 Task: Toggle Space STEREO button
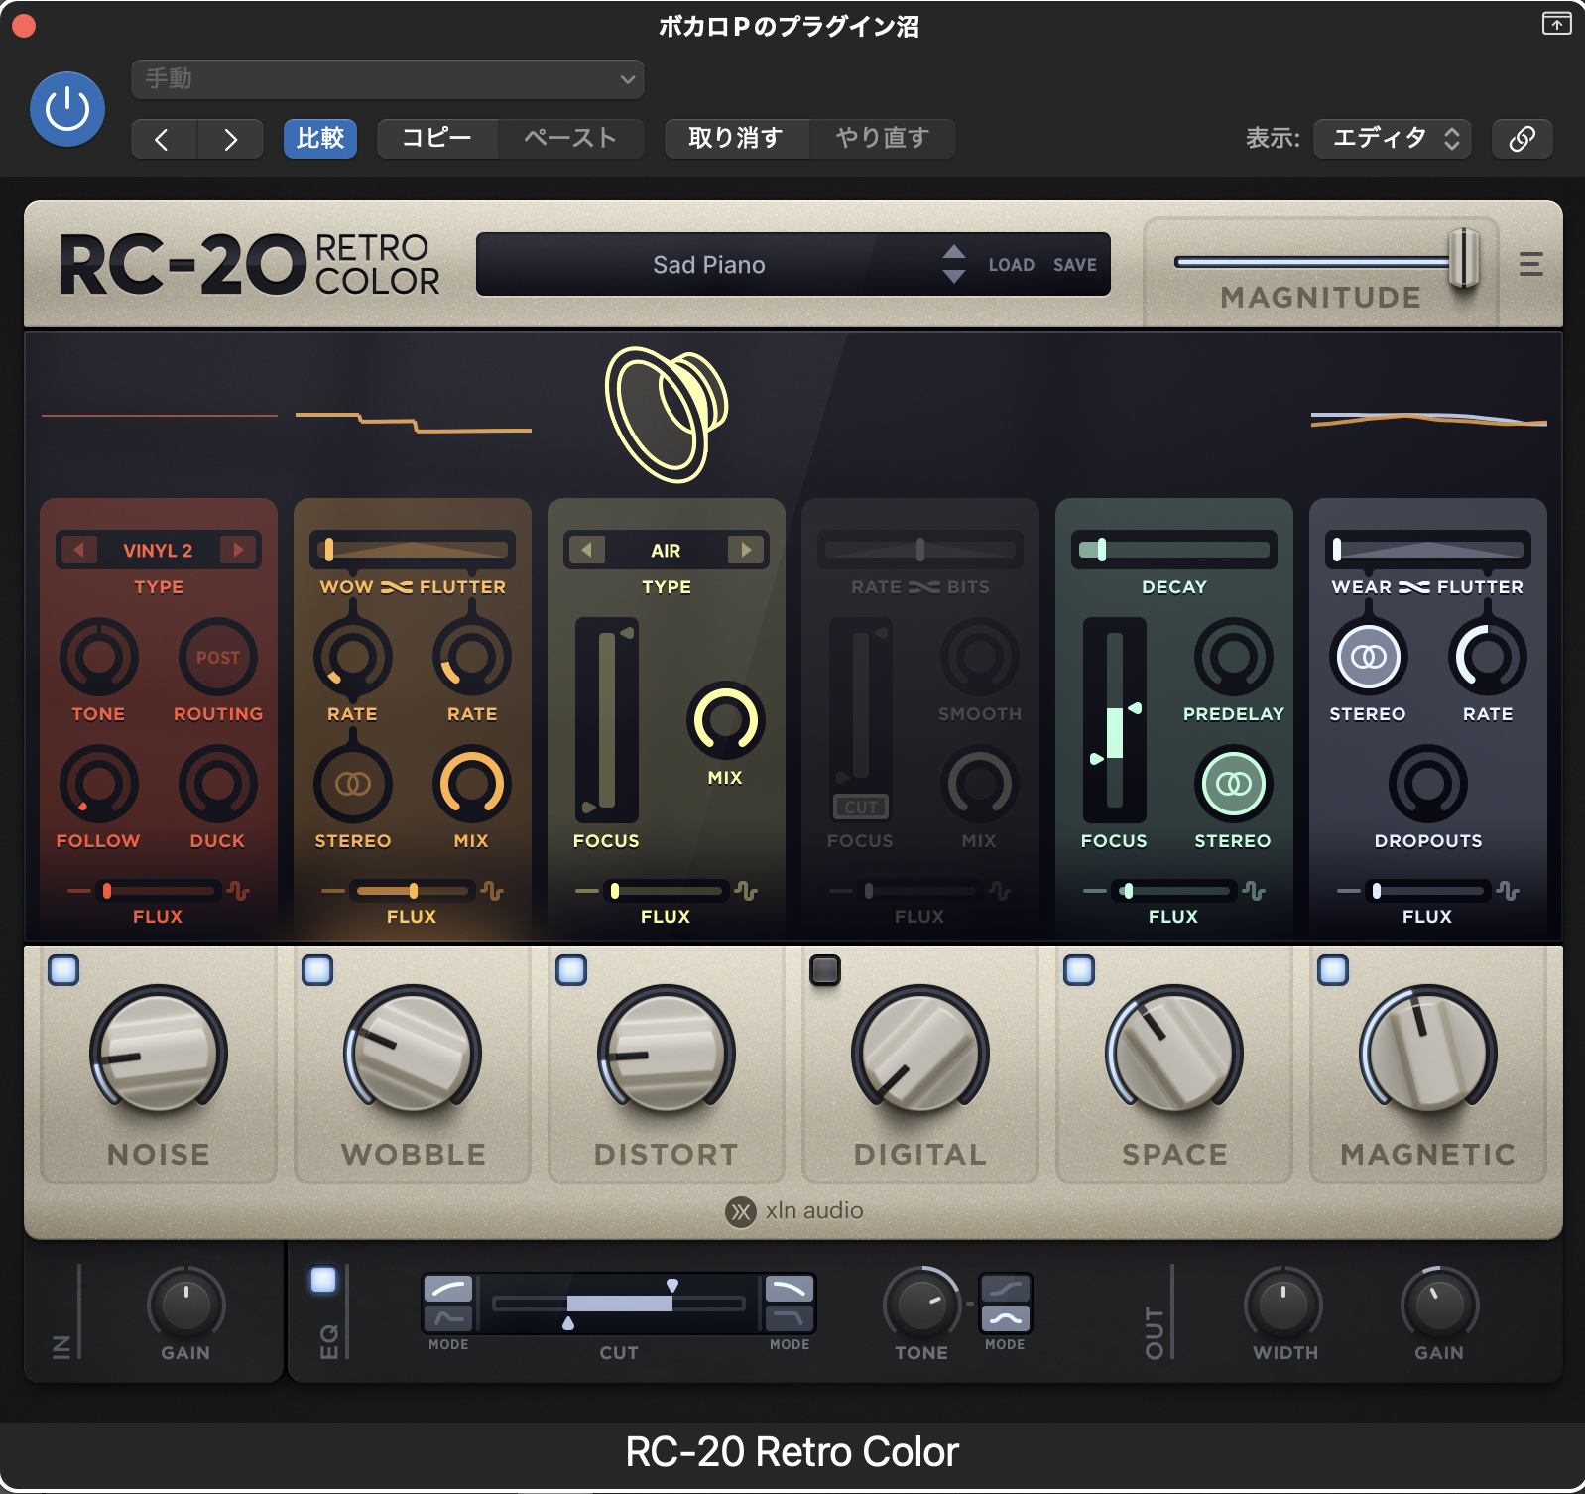(1234, 784)
